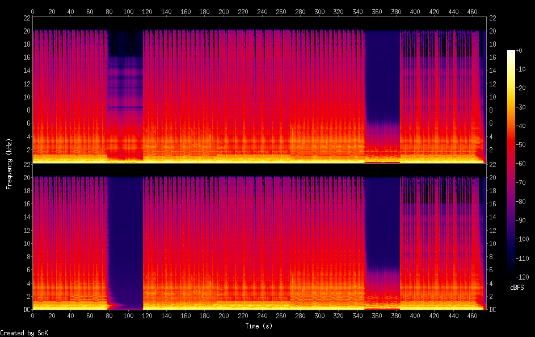Click the white top of the dBFS color bar

[x=511, y=52]
